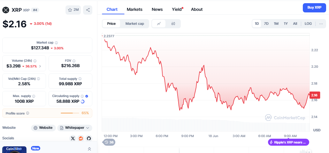Click the circulating supply progress ring

point(82,101)
